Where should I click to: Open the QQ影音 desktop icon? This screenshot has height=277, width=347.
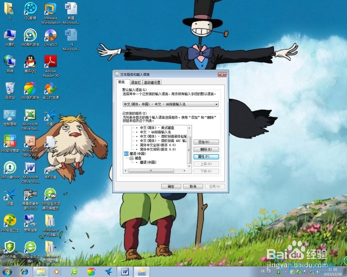30,11
